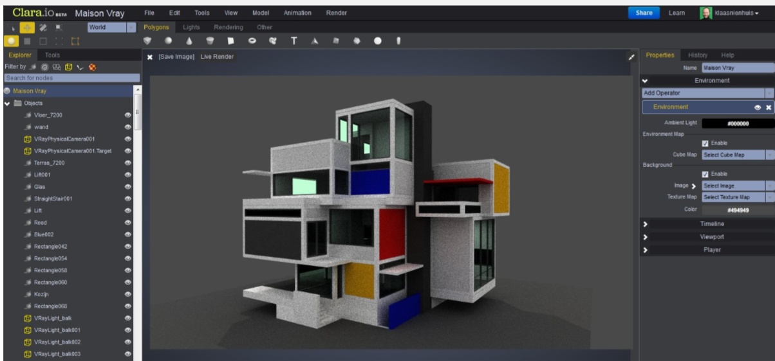Pick the Ambient Light color #000000
The width and height of the screenshot is (775, 361).
[x=738, y=123]
